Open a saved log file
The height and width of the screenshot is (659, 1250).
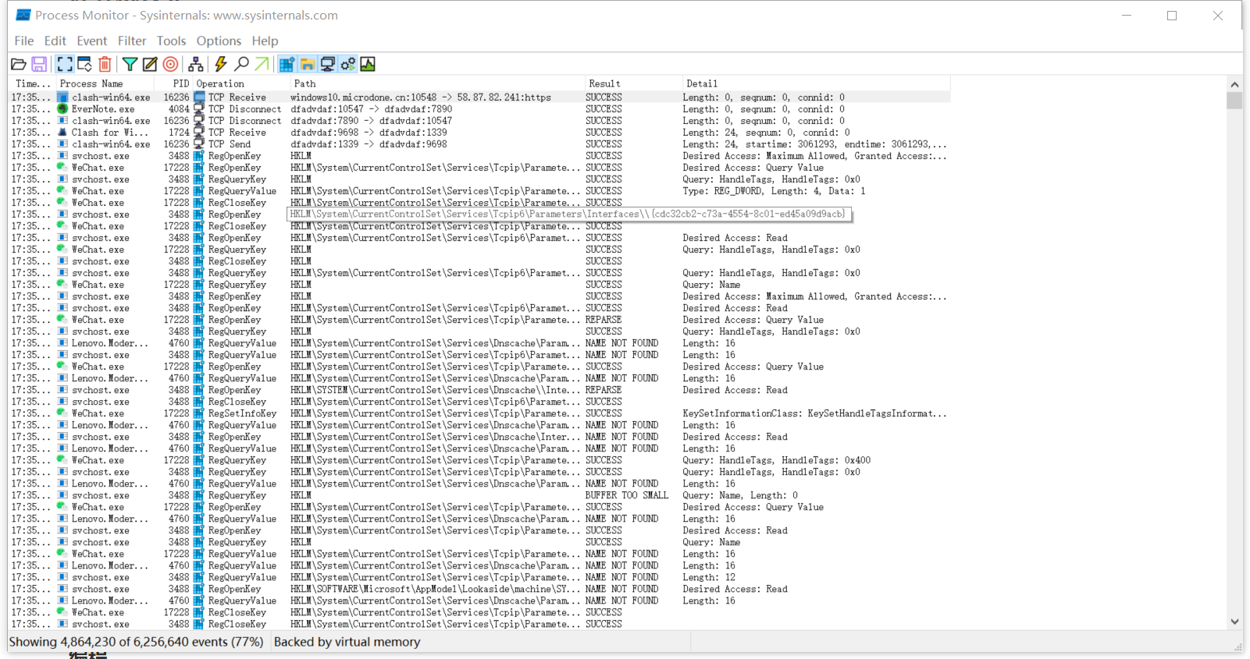(x=19, y=64)
